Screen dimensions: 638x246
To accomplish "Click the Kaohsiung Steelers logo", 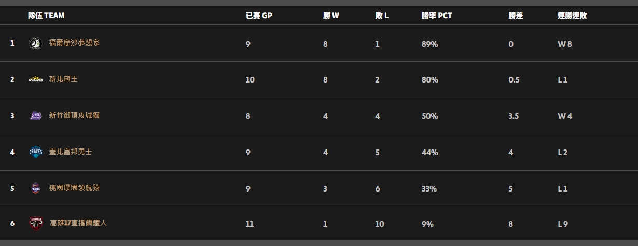I will (x=36, y=224).
